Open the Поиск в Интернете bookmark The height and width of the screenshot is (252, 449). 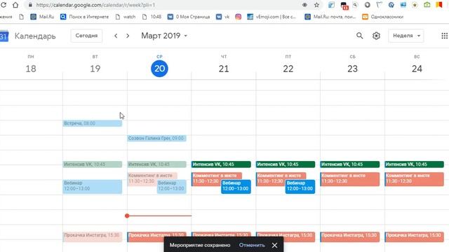(84, 17)
